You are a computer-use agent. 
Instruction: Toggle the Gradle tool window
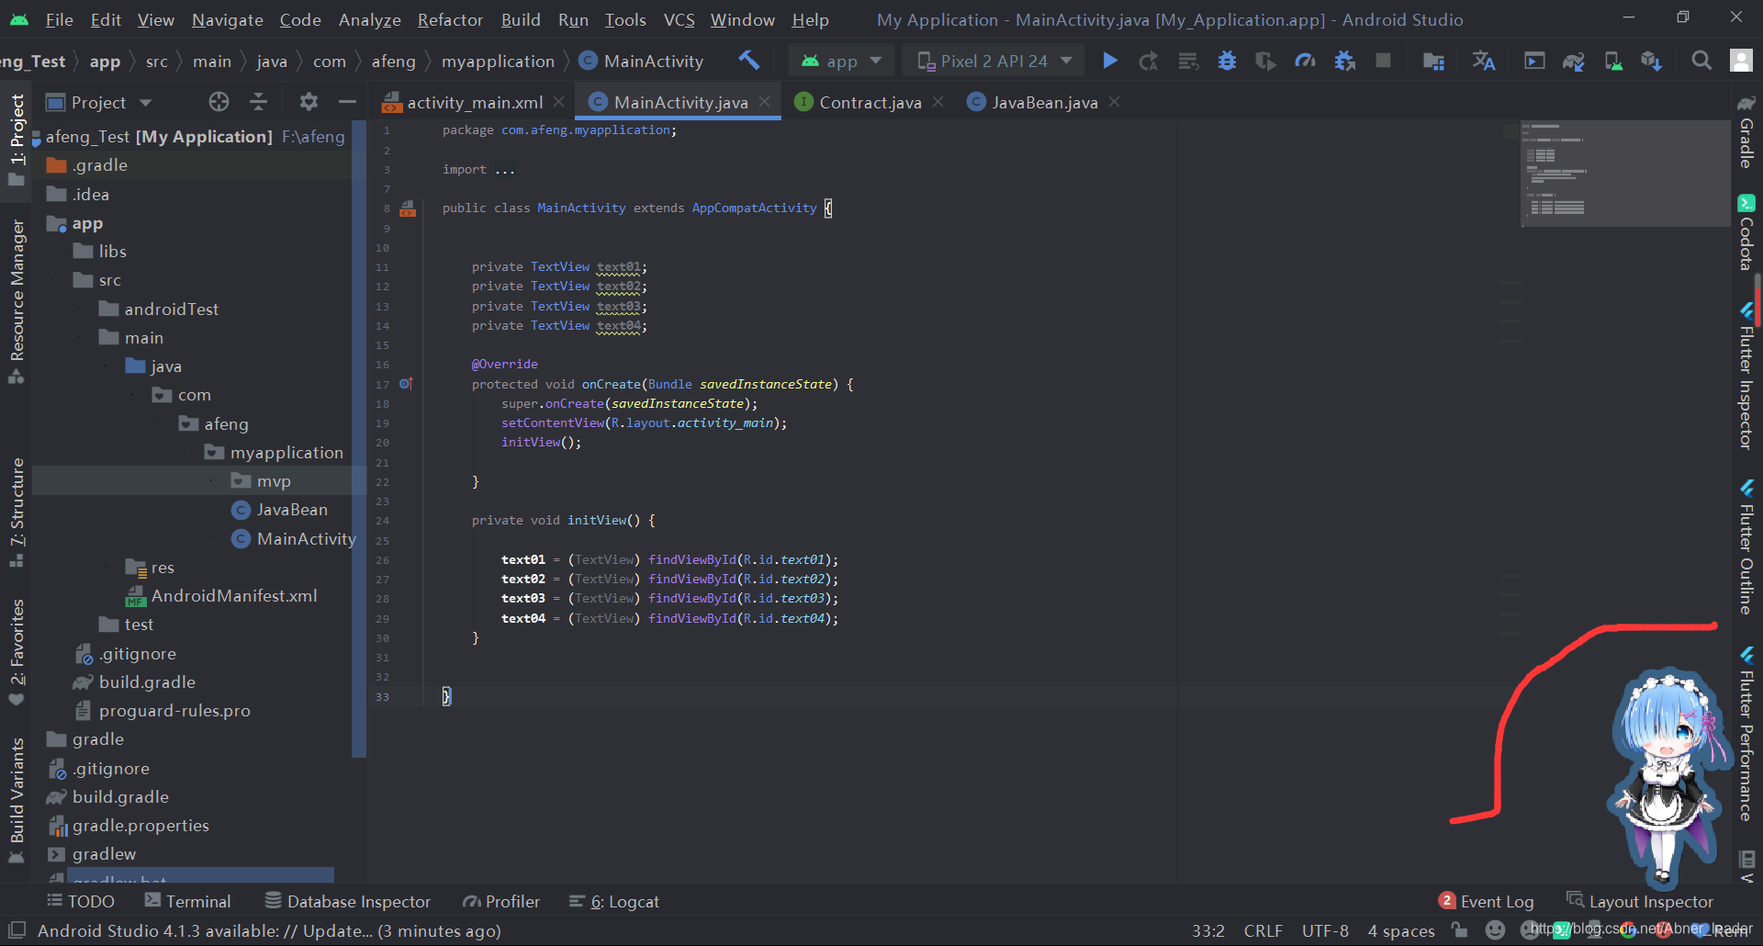click(x=1746, y=131)
